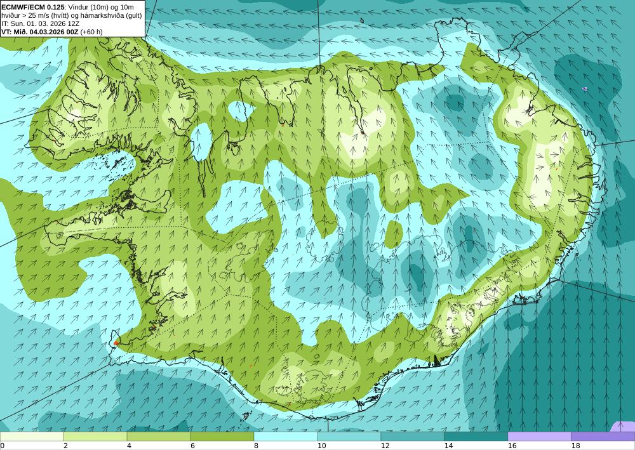The height and width of the screenshot is (450, 635).
Task: Click the legend scale label '4'
Action: tap(129, 446)
